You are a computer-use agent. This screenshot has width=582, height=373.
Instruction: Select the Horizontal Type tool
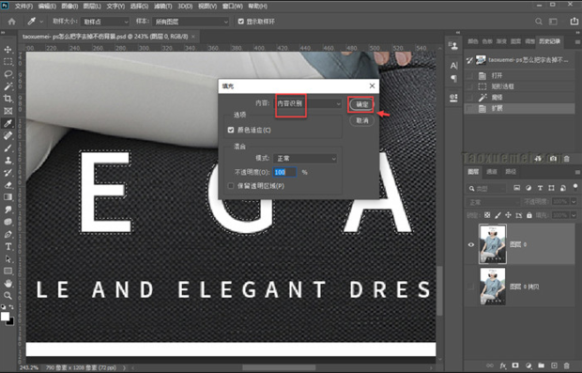point(8,246)
